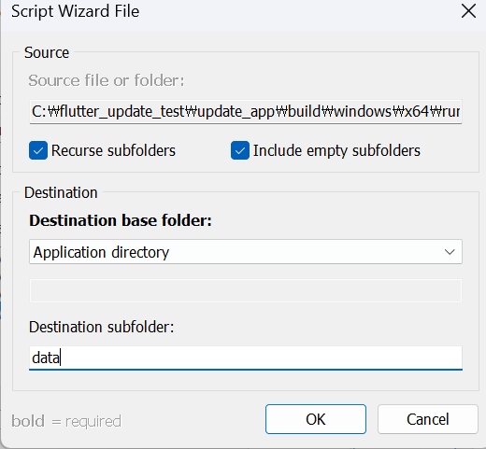
Task: Toggle the Recurse subfolders checkbox
Action: (x=38, y=150)
